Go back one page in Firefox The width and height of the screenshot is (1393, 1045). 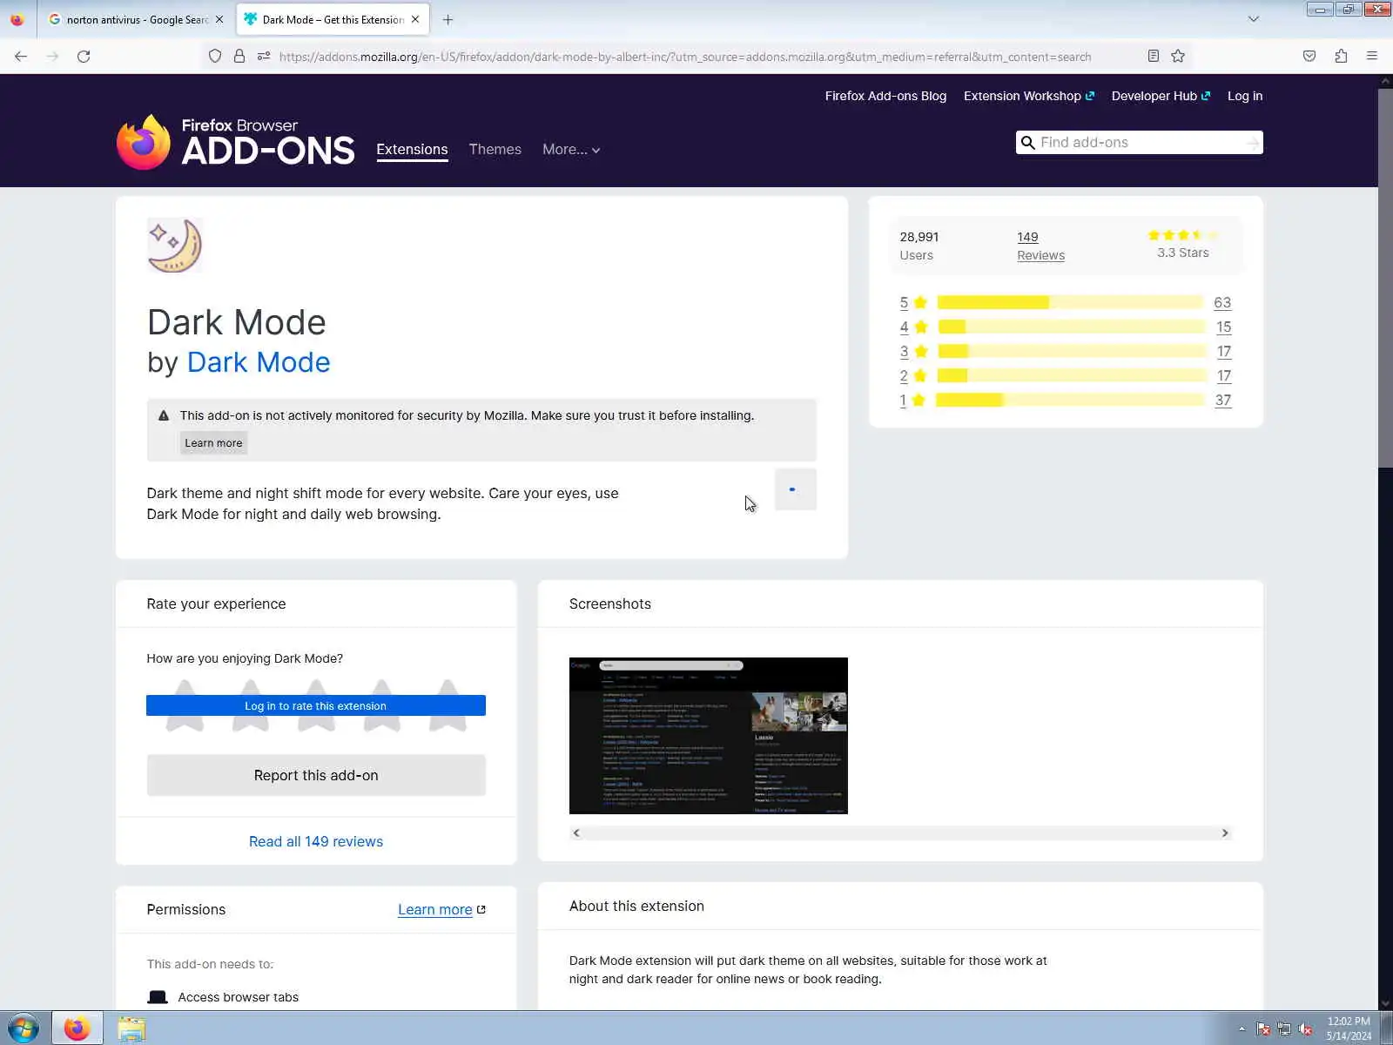click(x=21, y=57)
